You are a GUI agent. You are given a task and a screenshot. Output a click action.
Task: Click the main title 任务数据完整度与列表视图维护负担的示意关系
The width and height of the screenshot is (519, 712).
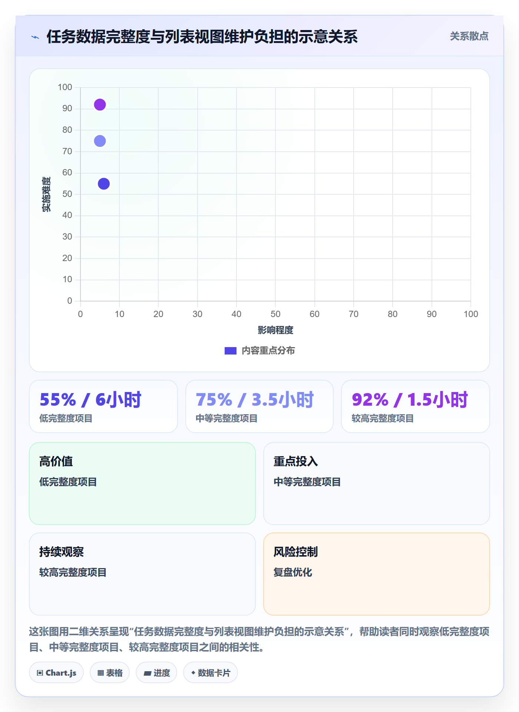pos(202,37)
